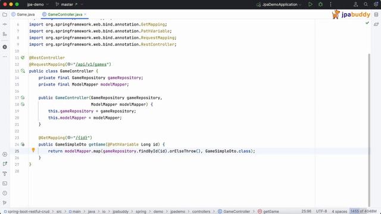
Task: Show more tool windows ellipsis
Action: (x=5, y=56)
